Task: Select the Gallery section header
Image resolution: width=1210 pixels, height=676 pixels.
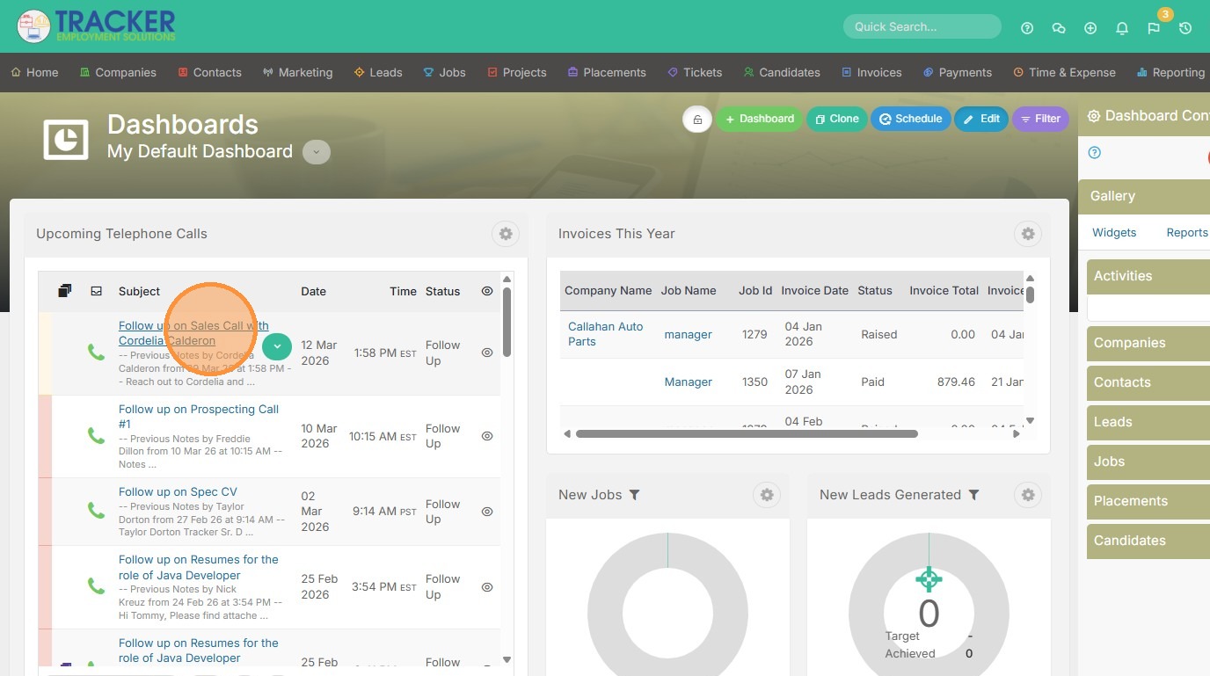Action: pos(1144,196)
